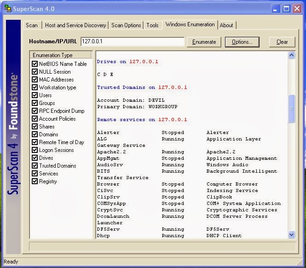306x268 pixels.
Task: Open Host and Service Discovery tab
Action: [x=75, y=25]
